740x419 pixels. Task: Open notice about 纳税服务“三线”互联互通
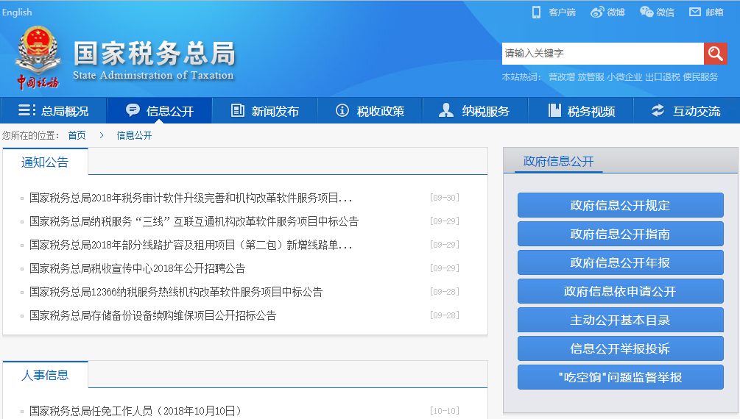click(194, 221)
